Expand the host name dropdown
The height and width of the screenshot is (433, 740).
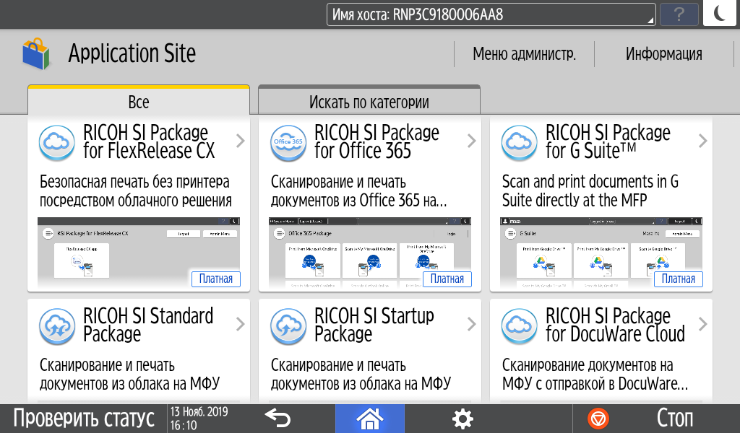point(491,14)
